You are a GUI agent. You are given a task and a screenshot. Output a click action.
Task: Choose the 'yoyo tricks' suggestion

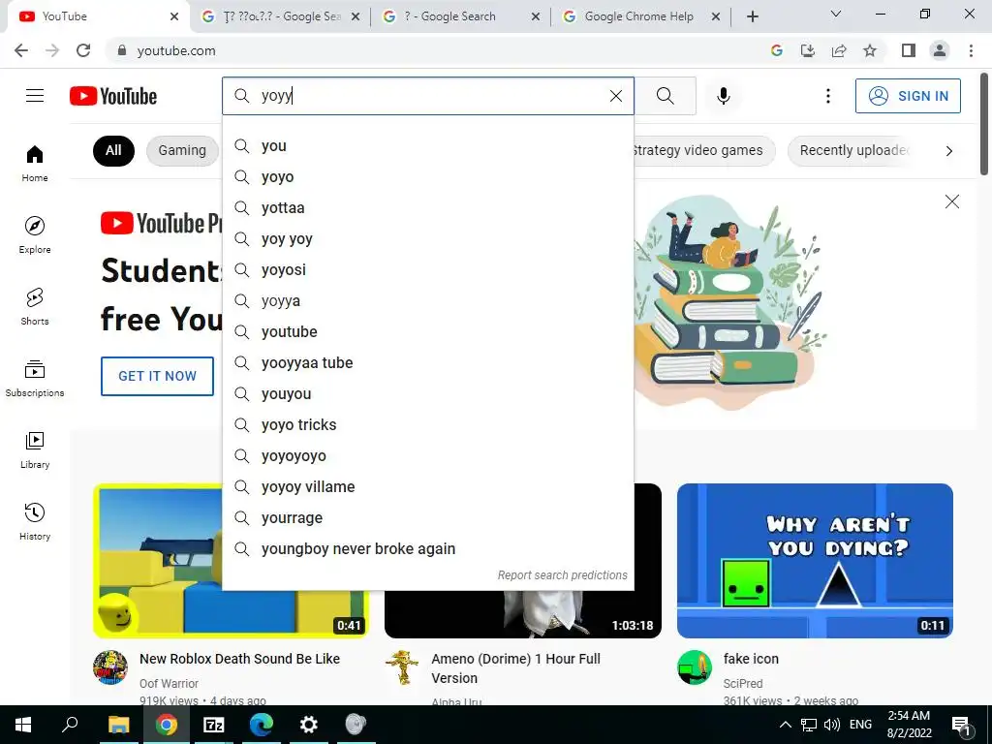pyautogui.click(x=427, y=425)
